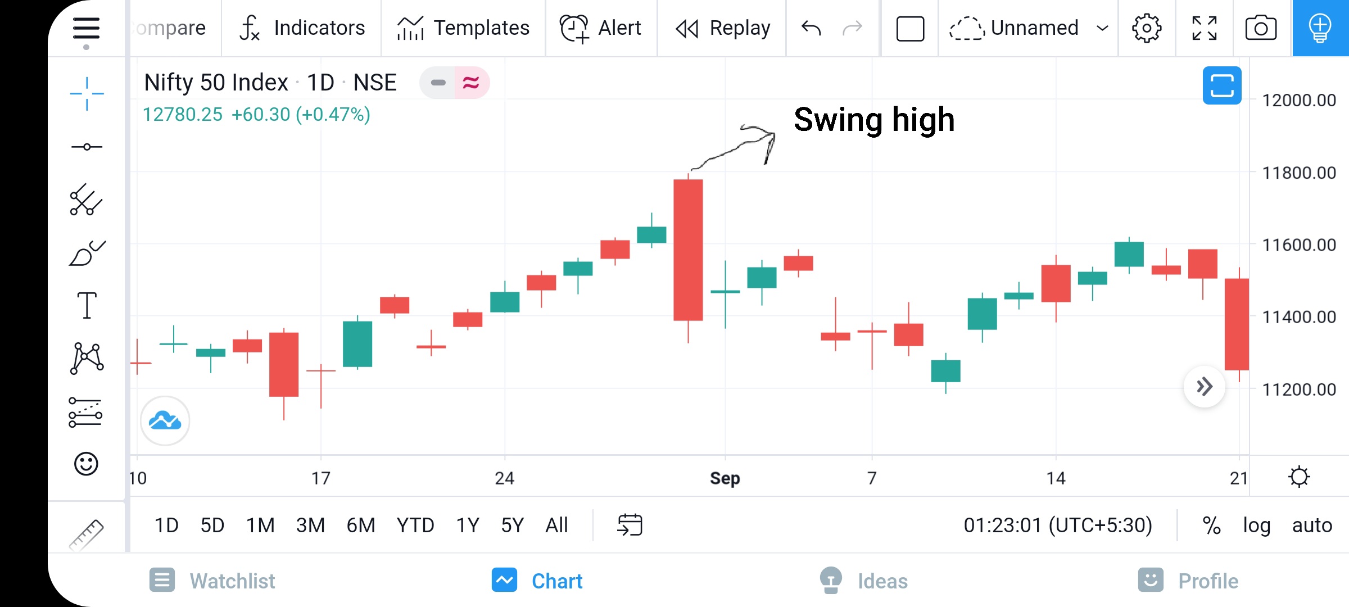Open the Indicators panel
The width and height of the screenshot is (1349, 607).
(302, 28)
